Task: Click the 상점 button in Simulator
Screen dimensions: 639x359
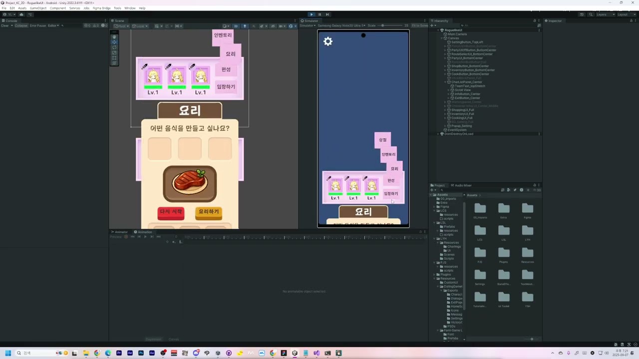Action: [383, 140]
